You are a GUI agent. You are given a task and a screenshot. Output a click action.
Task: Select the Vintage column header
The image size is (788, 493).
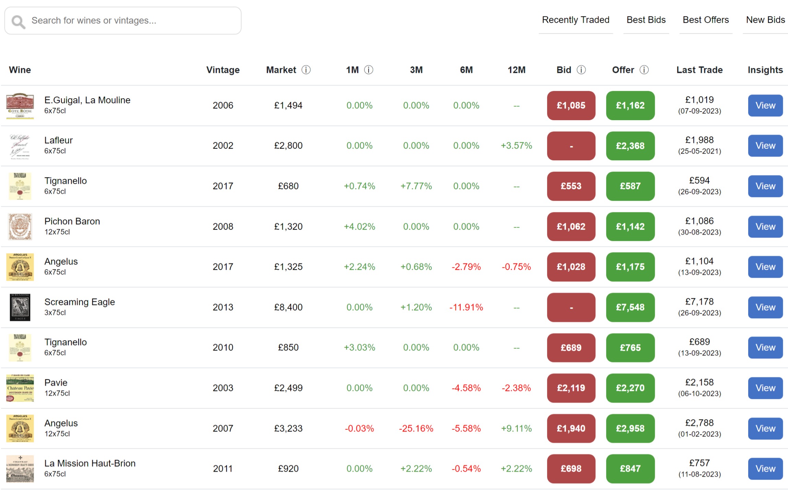click(223, 70)
